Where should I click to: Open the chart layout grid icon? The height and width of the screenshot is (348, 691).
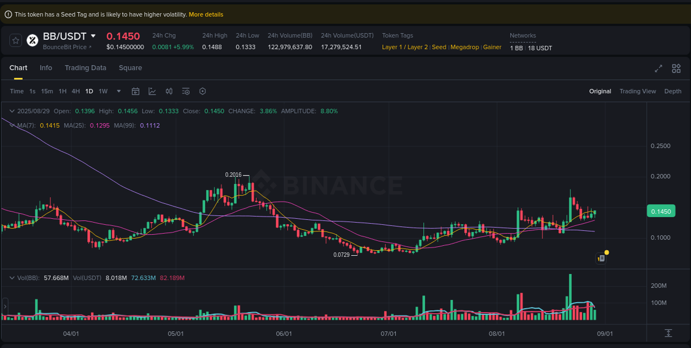point(676,68)
